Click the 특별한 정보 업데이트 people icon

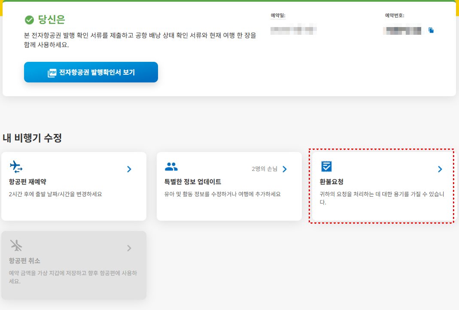171,167
